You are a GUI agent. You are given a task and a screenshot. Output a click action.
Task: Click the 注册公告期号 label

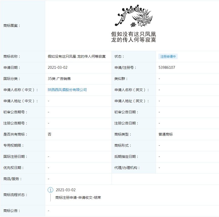15,123
